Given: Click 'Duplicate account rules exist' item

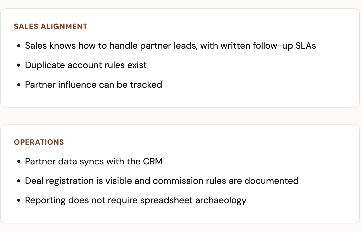Looking at the screenshot, I should (86, 65).
